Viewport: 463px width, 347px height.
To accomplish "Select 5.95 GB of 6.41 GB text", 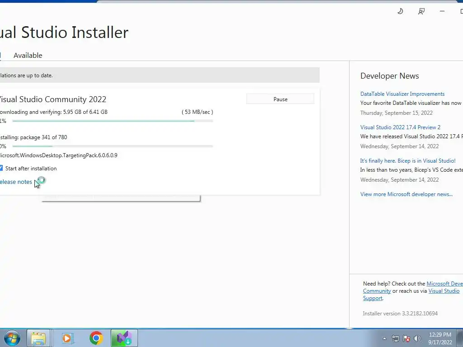I will [85, 112].
